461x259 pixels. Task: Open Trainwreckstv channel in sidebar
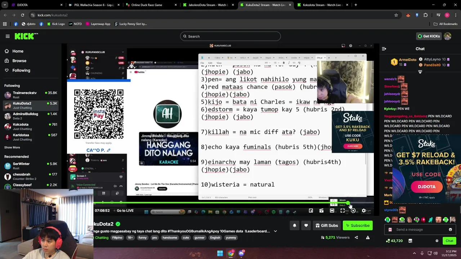click(31, 95)
